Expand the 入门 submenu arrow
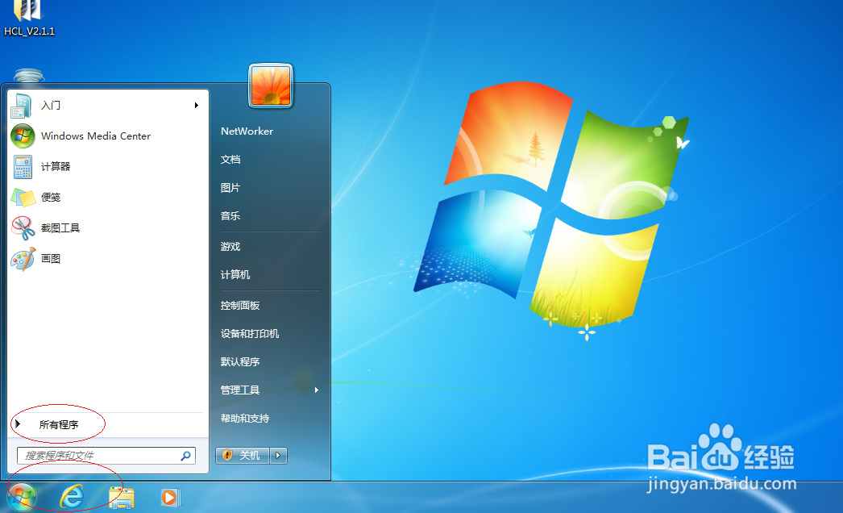843x513 pixels. (196, 106)
